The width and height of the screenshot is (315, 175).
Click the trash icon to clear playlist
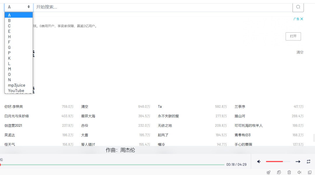click(x=289, y=172)
